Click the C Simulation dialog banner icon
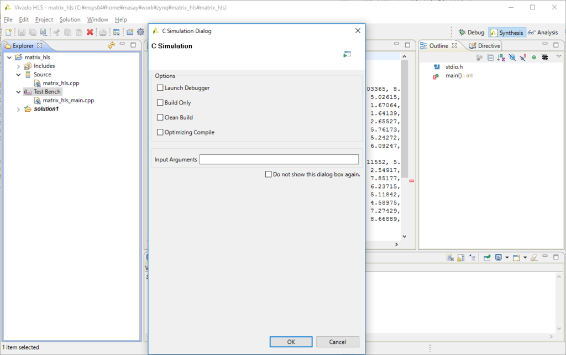Image resolution: width=566 pixels, height=355 pixels. tap(347, 54)
